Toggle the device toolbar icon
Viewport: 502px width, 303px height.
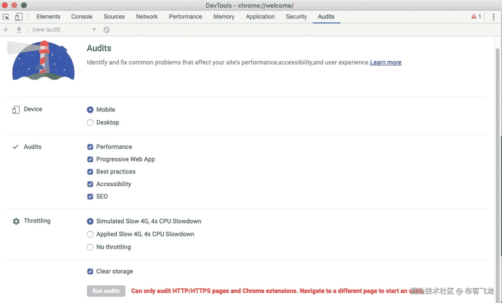point(19,17)
